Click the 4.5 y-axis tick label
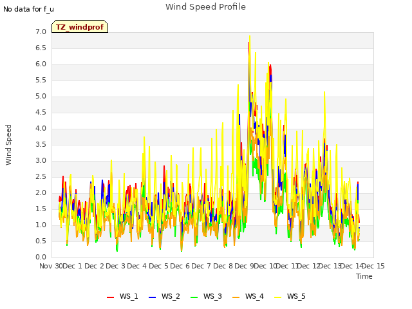 click(x=41, y=113)
